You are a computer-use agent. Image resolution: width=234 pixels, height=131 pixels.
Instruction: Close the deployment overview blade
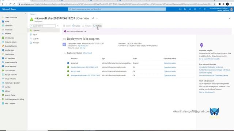click(x=230, y=18)
